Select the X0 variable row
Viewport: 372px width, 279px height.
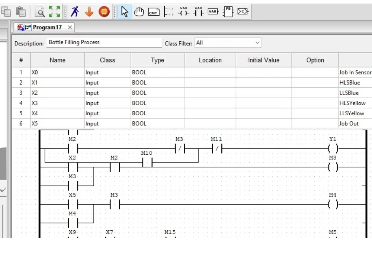coord(57,72)
